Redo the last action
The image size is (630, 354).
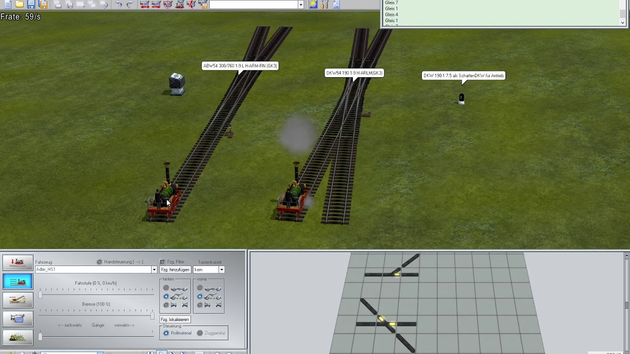130,4
